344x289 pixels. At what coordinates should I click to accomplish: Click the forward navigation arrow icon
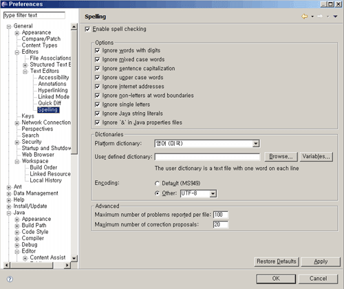tap(320, 17)
